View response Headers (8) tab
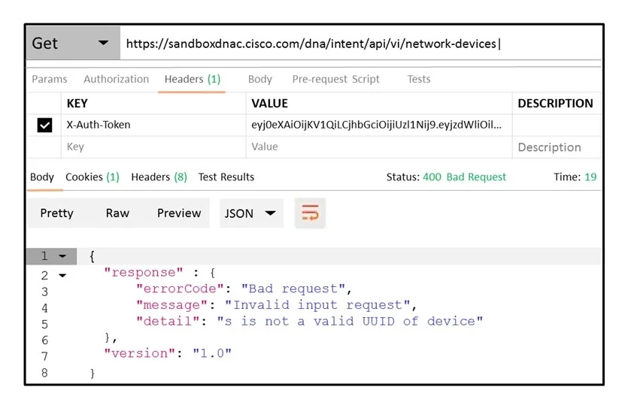This screenshot has width=631, height=405. click(x=159, y=177)
